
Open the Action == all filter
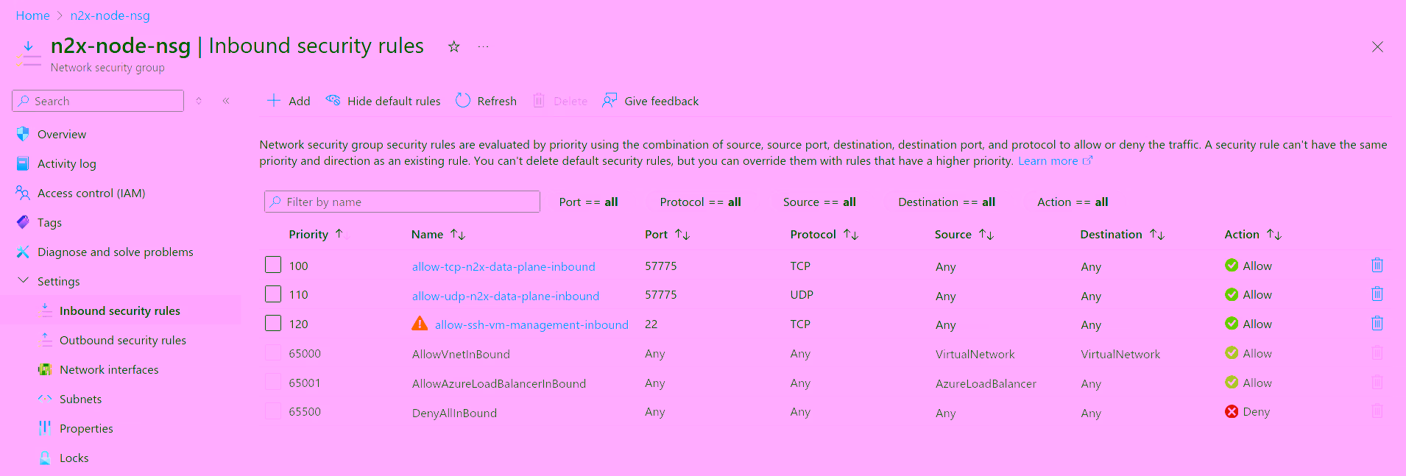point(1073,202)
